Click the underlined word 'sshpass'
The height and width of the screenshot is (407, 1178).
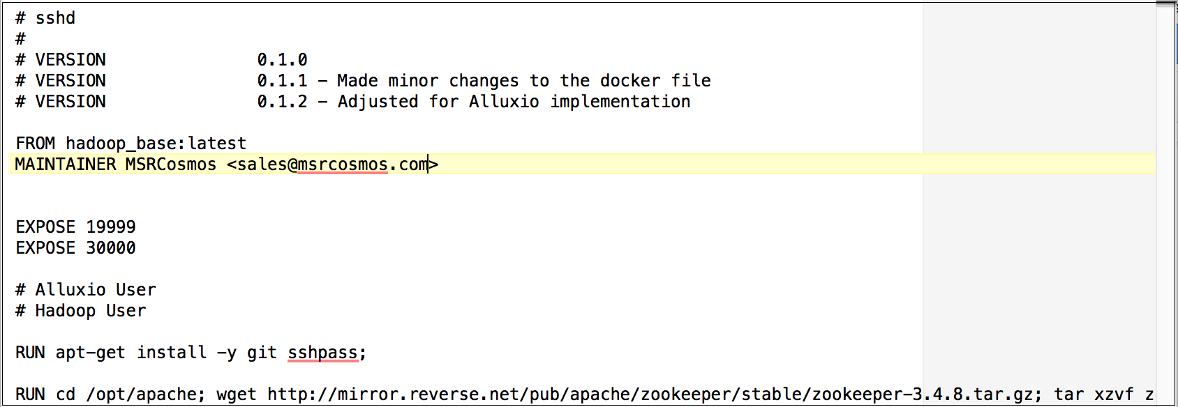tap(322, 353)
